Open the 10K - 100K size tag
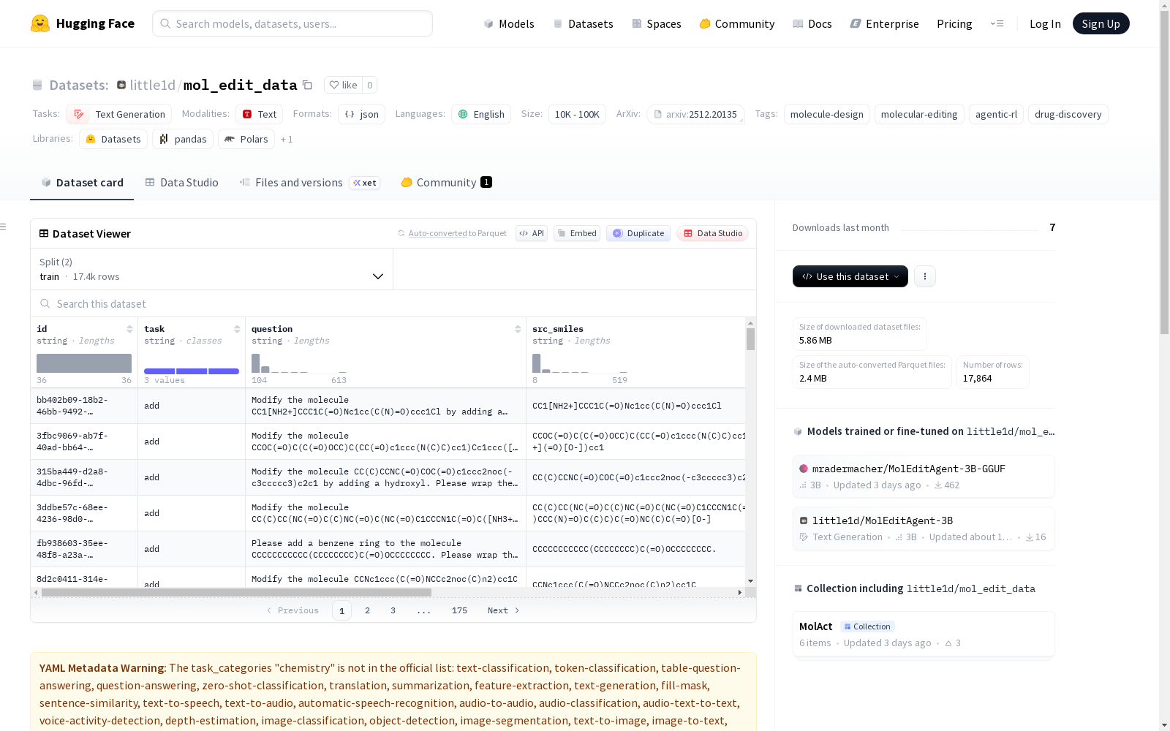This screenshot has width=1170, height=731. pos(577,114)
